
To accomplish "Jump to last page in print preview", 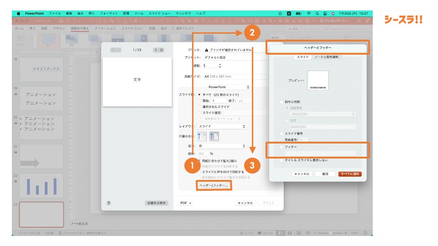I will [161, 50].
